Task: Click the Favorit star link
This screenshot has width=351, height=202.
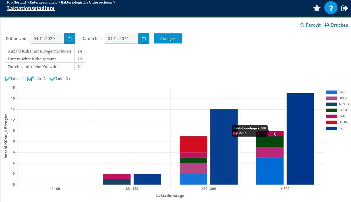Action: [x=310, y=25]
